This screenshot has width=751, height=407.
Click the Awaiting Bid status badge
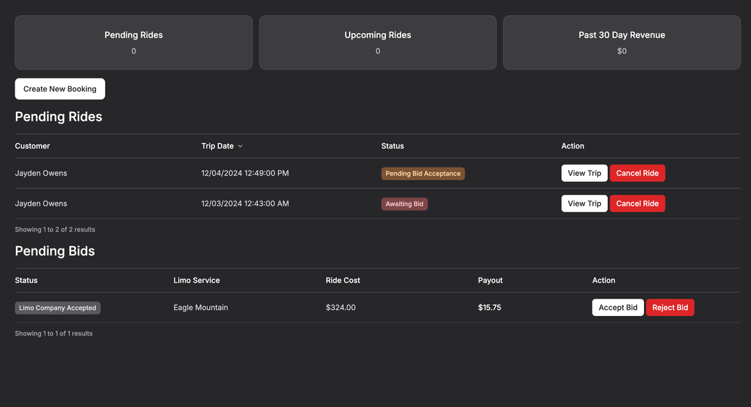(x=404, y=203)
